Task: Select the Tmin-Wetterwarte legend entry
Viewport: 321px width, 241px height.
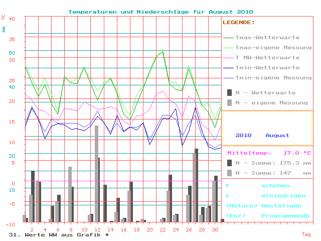Action: [267, 68]
